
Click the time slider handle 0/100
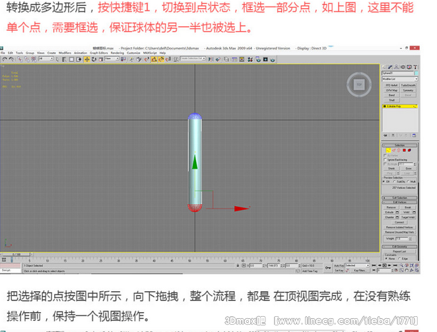tap(17, 254)
